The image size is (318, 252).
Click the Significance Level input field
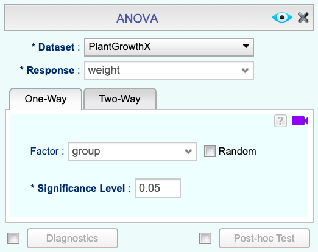pyautogui.click(x=158, y=188)
